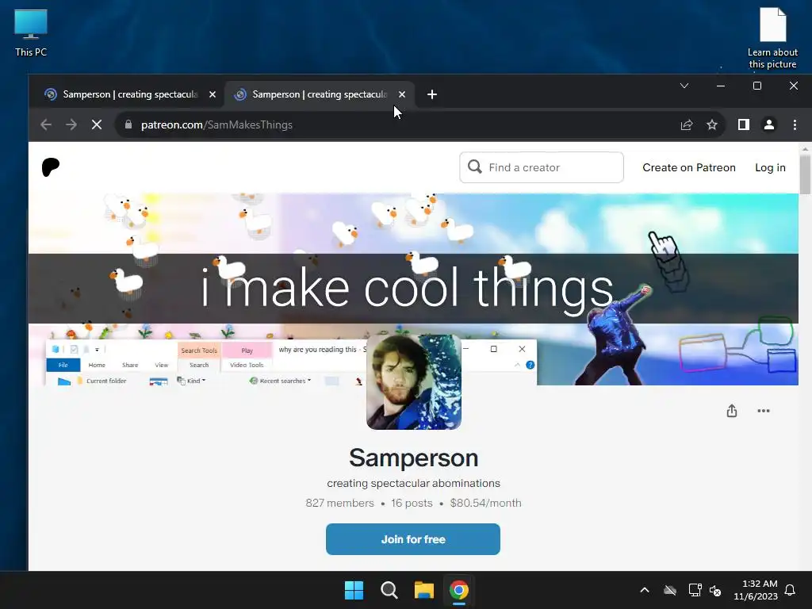Click the network display tray icon
Screen dimensions: 812x609
point(695,590)
